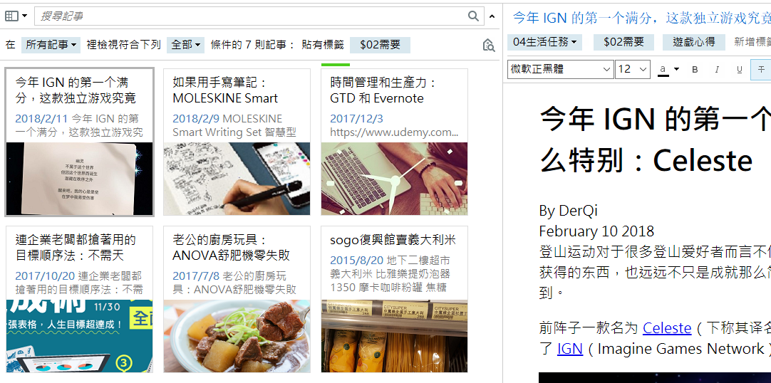Open the MOLESKINE Smart note card
771x383 pixels.
click(237, 142)
